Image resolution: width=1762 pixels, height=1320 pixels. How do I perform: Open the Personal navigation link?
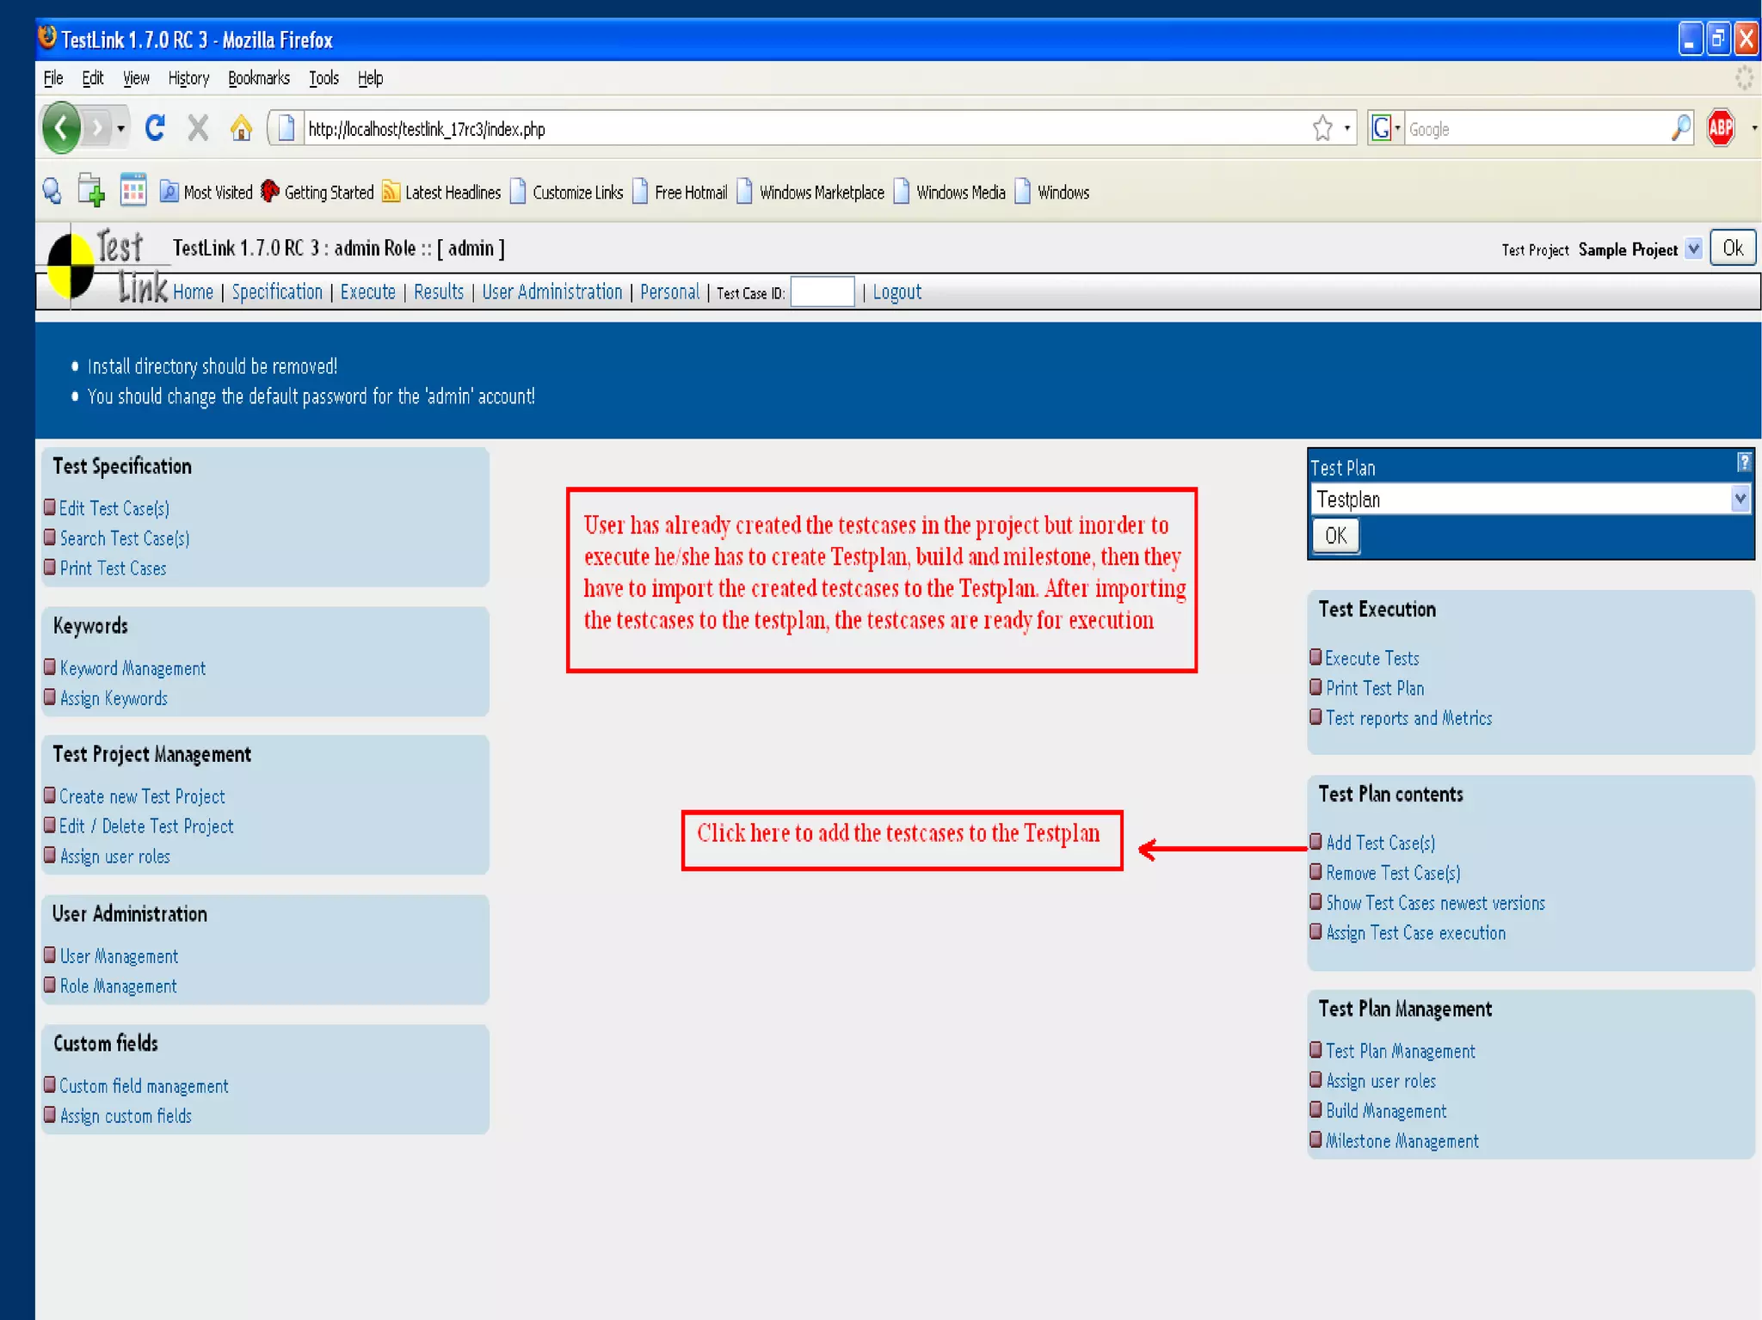[669, 292]
